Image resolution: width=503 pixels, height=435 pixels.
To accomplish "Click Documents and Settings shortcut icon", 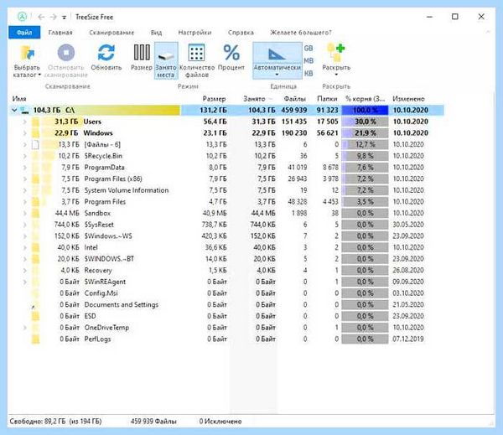I will coord(35,305).
